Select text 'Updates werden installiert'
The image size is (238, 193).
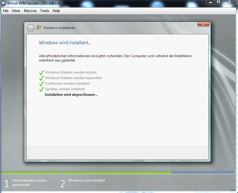pyautogui.click(x=65, y=89)
